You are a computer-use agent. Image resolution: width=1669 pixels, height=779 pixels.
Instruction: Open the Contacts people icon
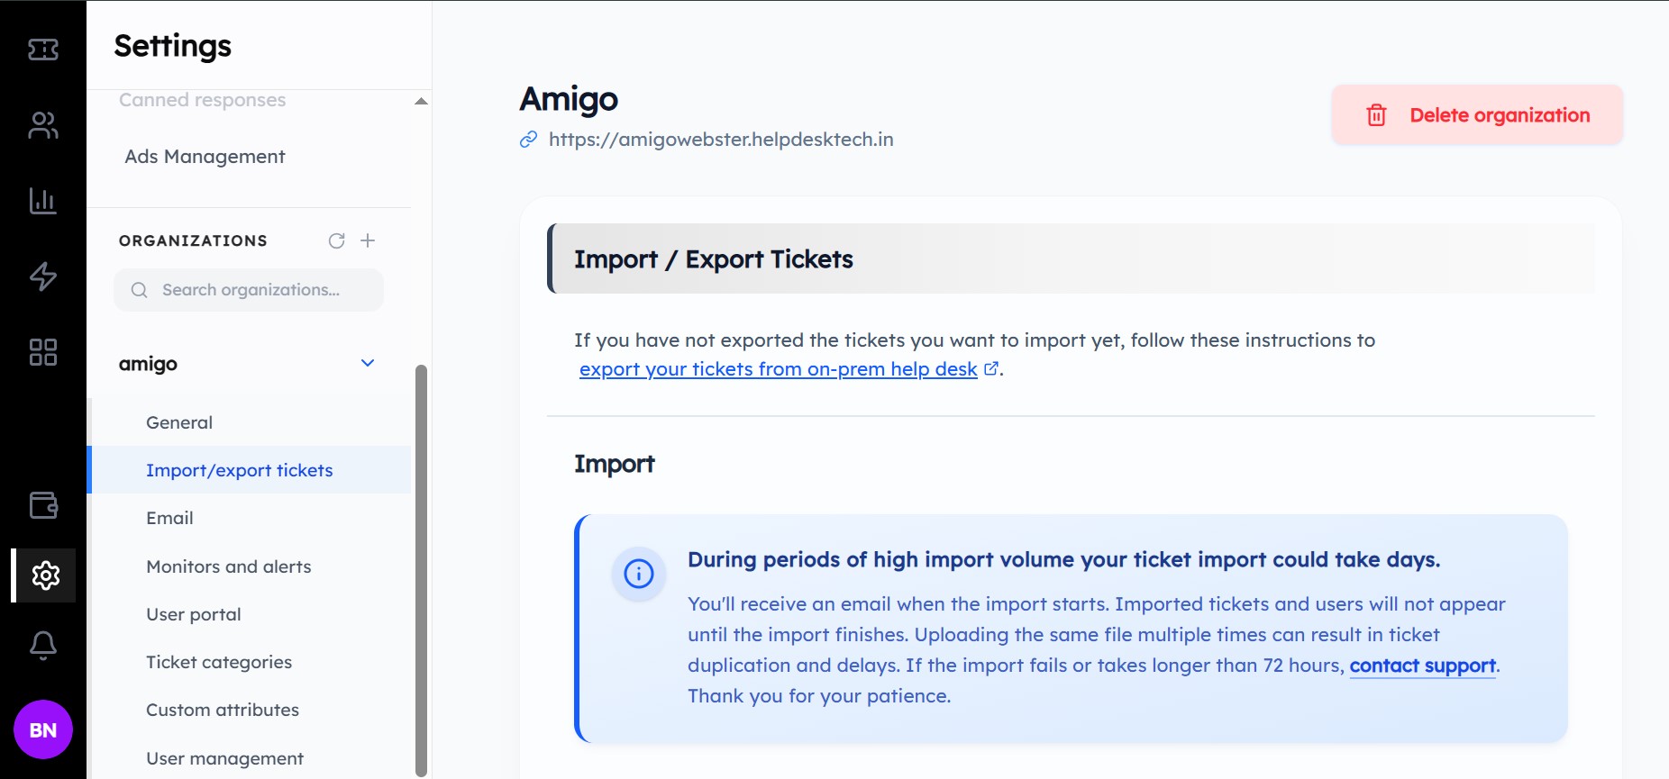(x=43, y=125)
